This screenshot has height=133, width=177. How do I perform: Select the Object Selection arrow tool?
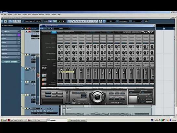coord(68,21)
